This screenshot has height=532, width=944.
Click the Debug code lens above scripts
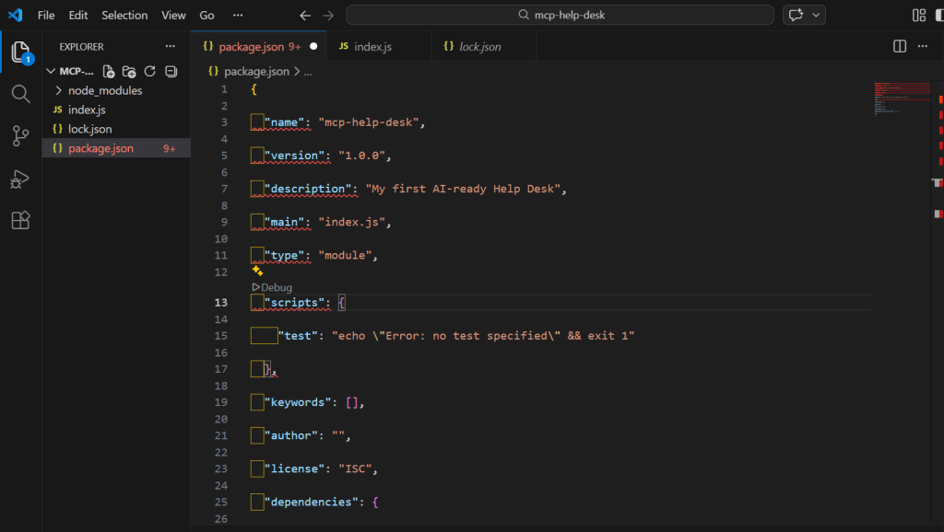point(271,287)
